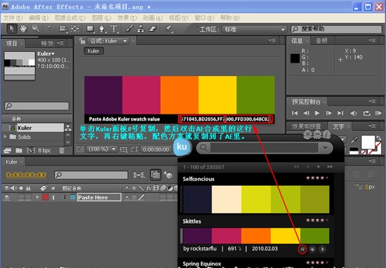Image resolution: width=386 pixels, height=268 pixels.
Task: Click the Kuler ku logo icon
Action: (x=182, y=147)
